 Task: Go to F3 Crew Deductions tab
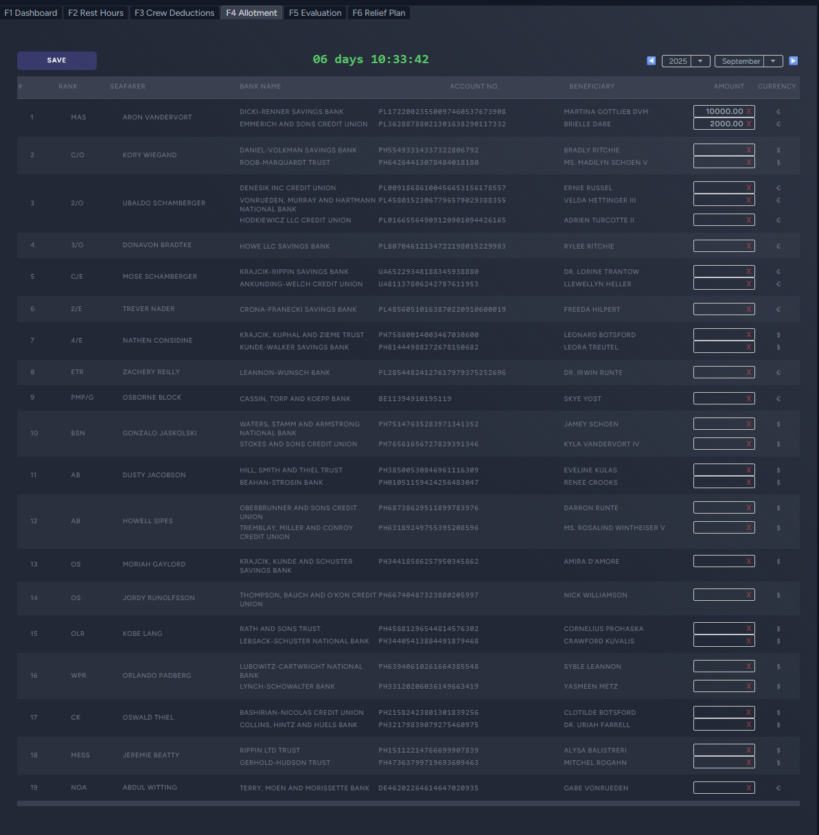point(174,13)
